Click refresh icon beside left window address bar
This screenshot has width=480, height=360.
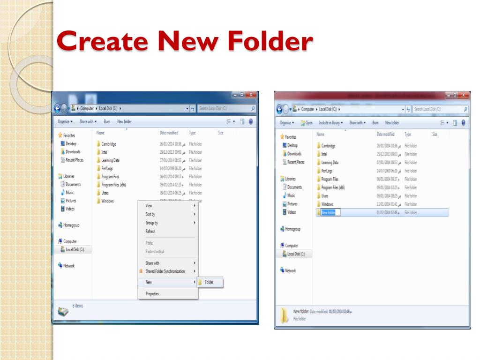193,108
